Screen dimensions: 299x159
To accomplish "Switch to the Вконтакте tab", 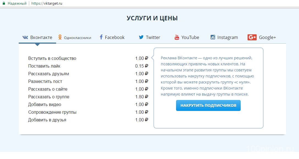I will (x=37, y=37).
